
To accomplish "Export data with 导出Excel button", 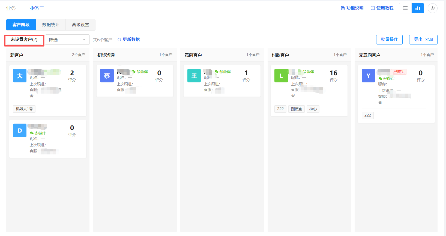I will (423, 40).
